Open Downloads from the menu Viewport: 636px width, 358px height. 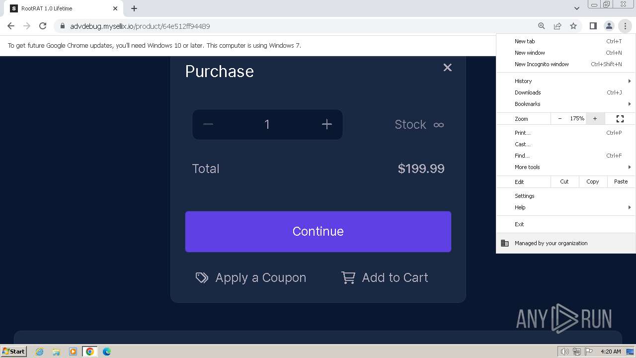[566, 92]
